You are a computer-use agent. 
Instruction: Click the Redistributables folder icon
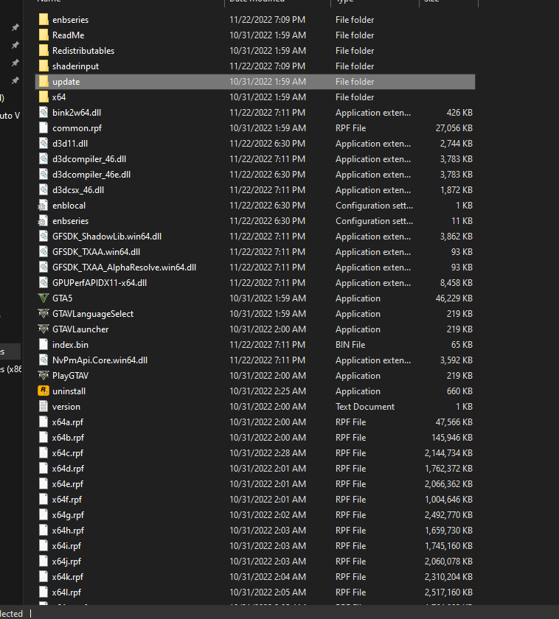(44, 51)
